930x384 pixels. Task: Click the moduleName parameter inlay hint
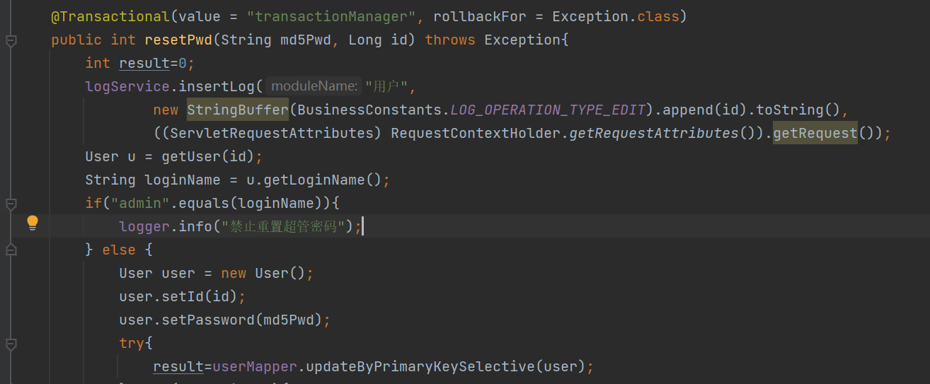[314, 86]
